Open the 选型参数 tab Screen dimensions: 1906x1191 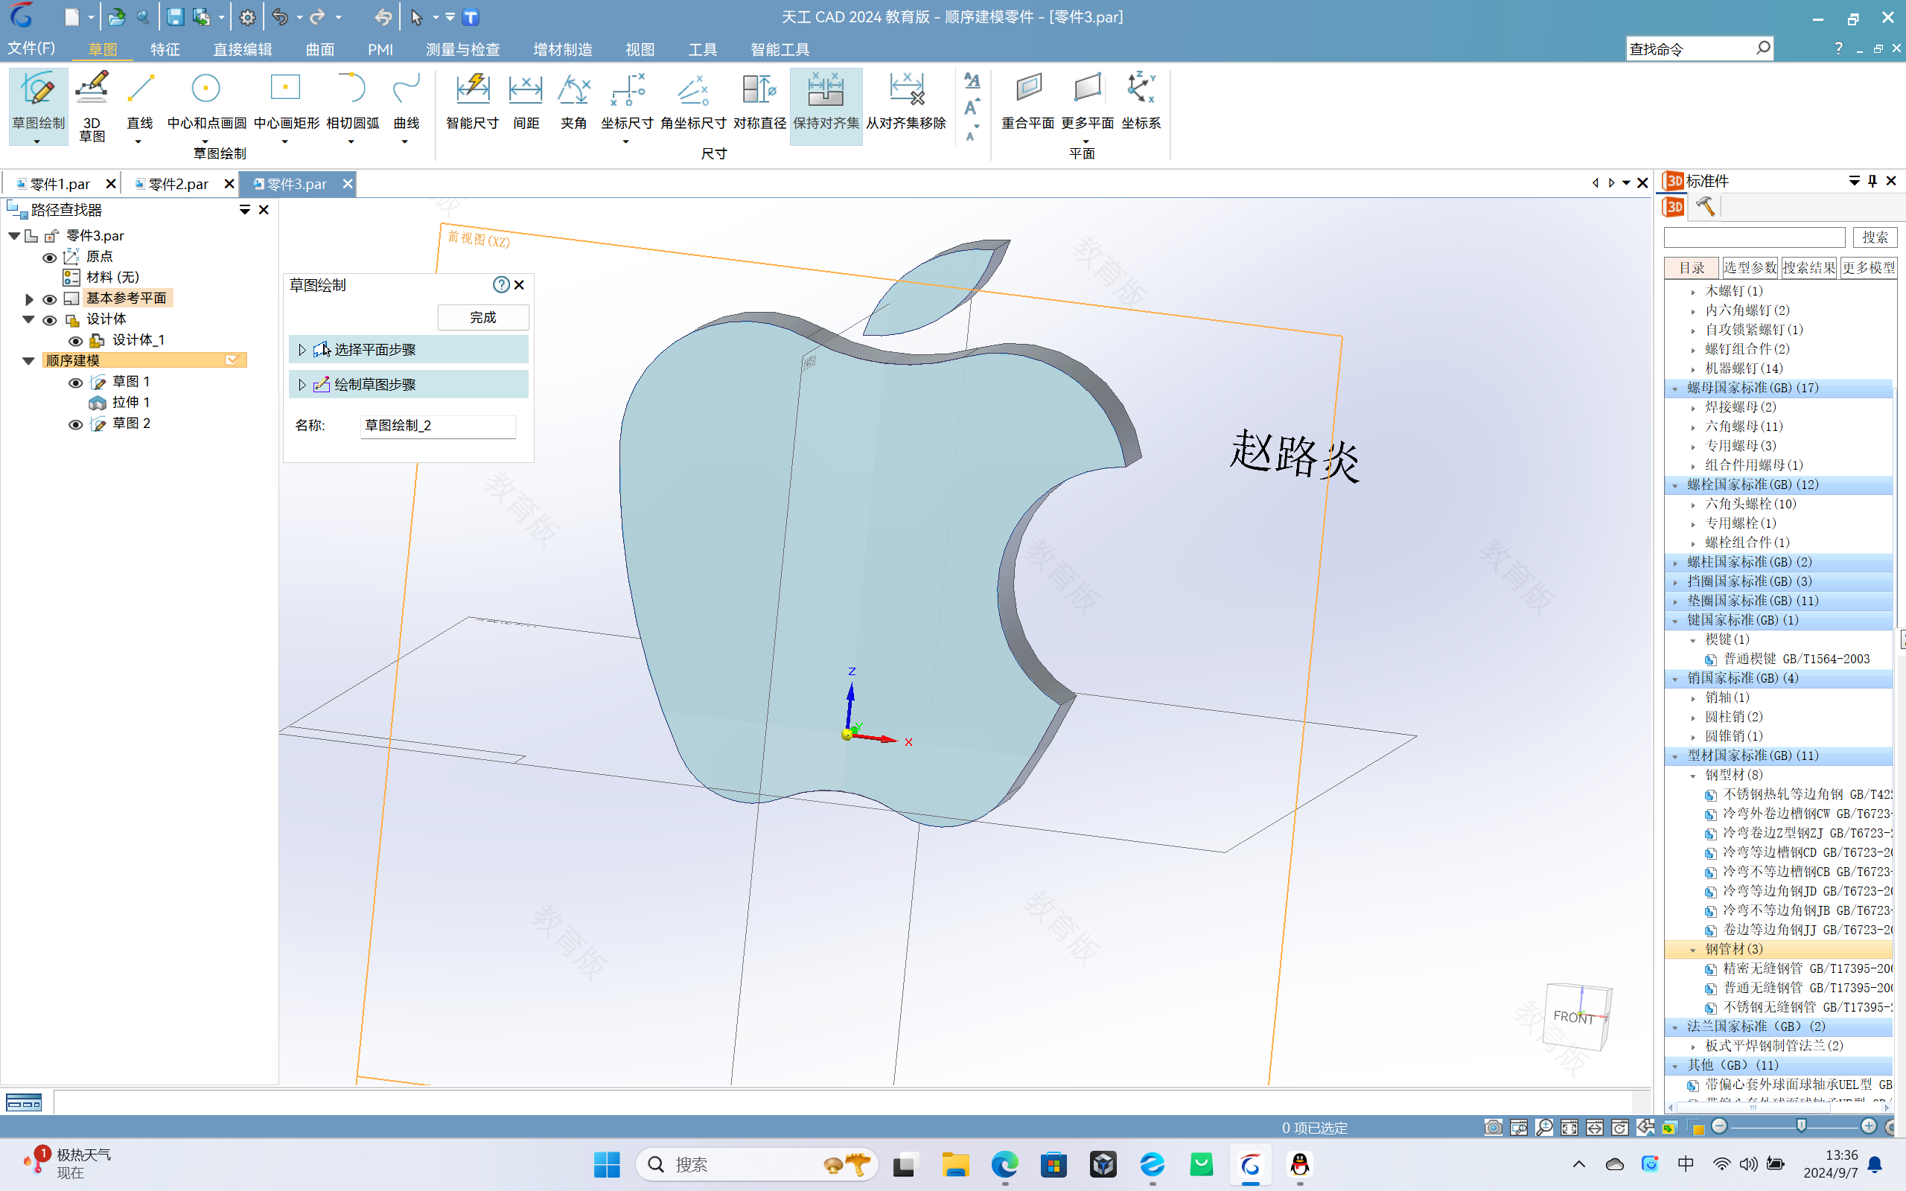tap(1749, 268)
